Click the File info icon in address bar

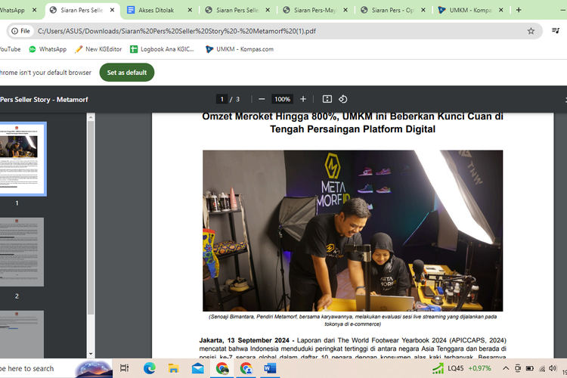[20, 31]
